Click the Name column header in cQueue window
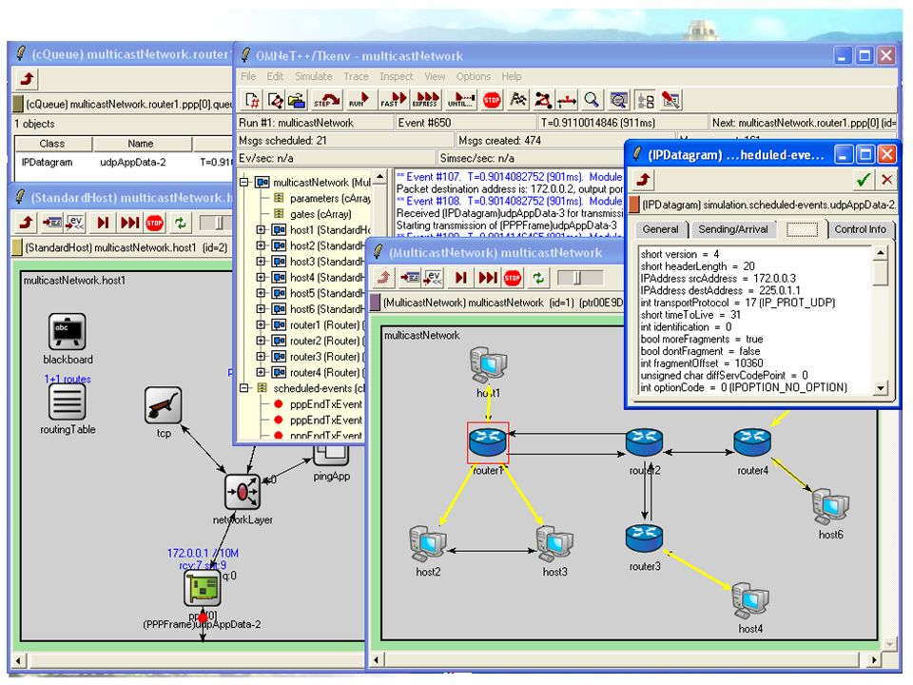Image resolution: width=913 pixels, height=685 pixels. pyautogui.click(x=142, y=144)
